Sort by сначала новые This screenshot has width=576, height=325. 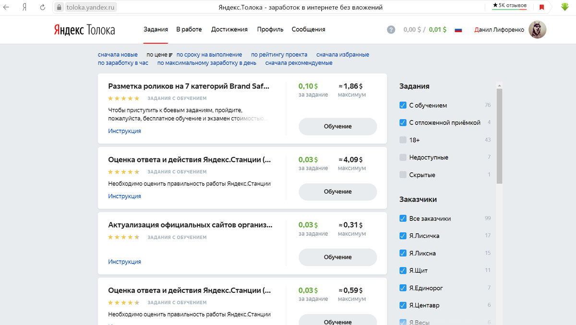118,55
